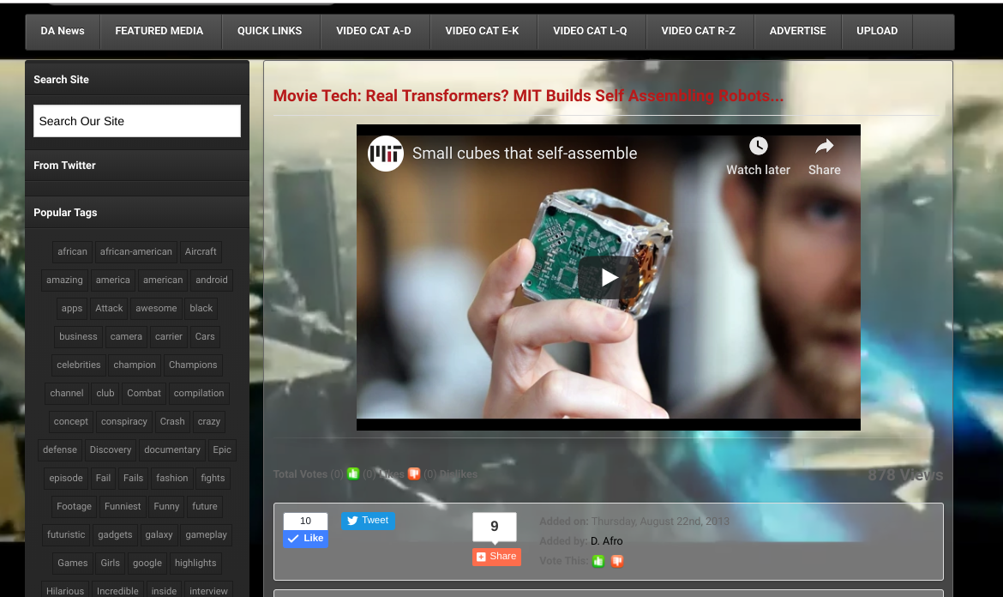The width and height of the screenshot is (1003, 597).
Task: Select the 'african' tag
Action: point(72,251)
